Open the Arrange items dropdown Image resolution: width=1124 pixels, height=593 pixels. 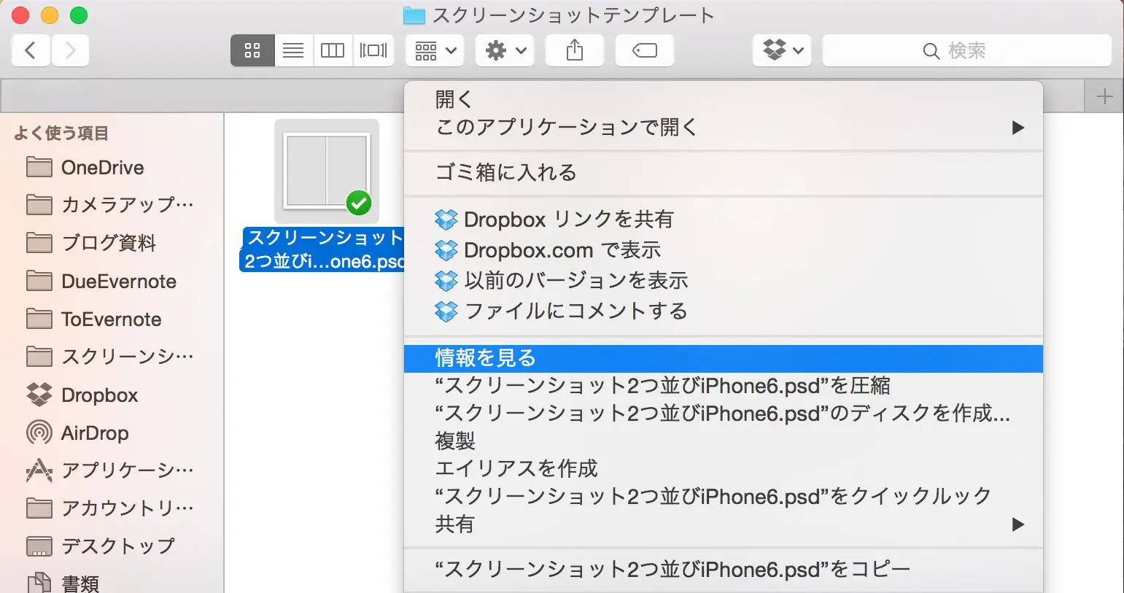(x=435, y=50)
